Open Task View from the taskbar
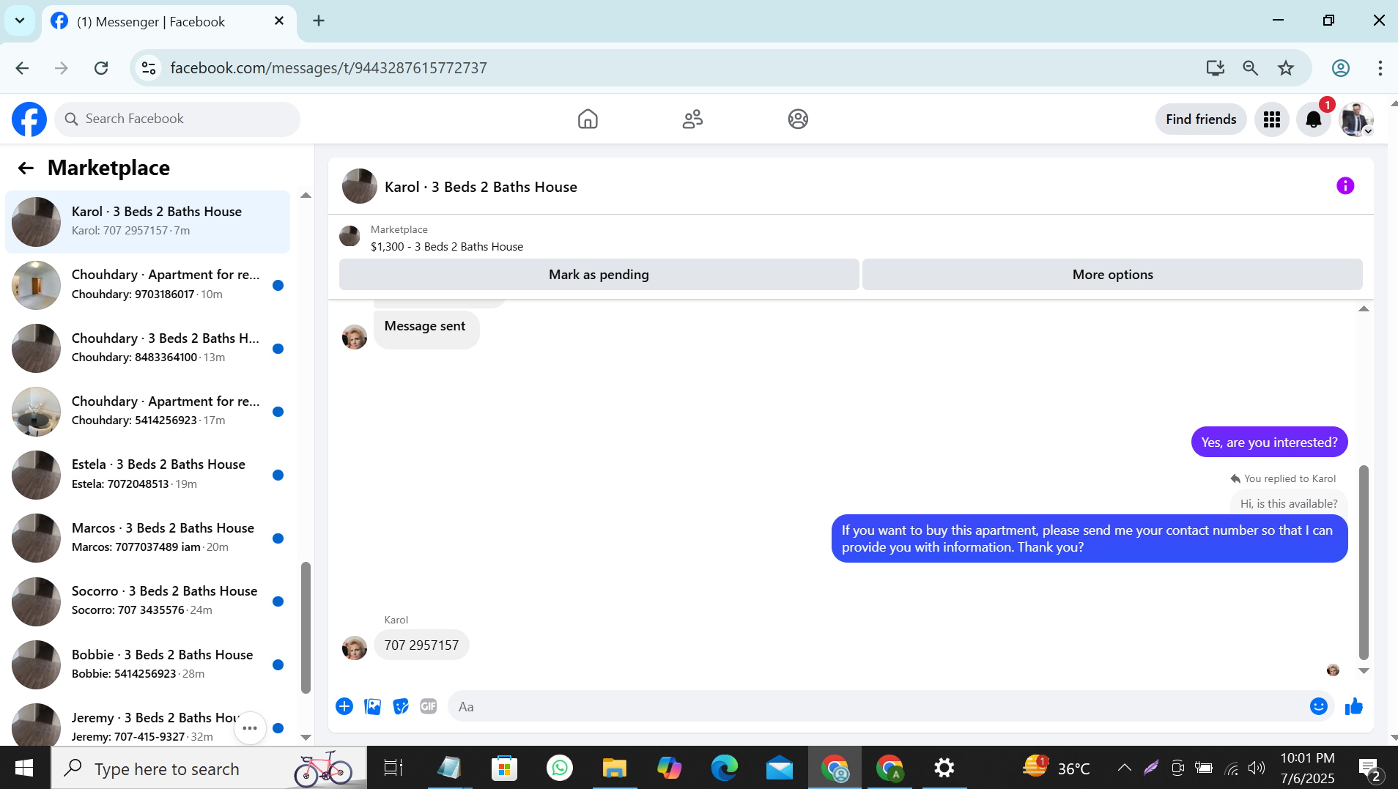Image resolution: width=1398 pixels, height=789 pixels. coord(393,768)
